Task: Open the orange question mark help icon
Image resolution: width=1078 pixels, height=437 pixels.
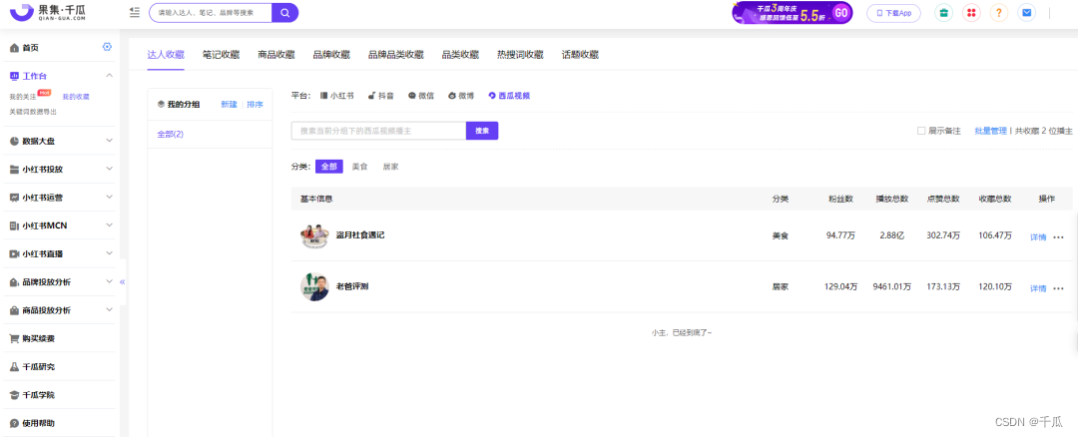Action: [x=999, y=12]
